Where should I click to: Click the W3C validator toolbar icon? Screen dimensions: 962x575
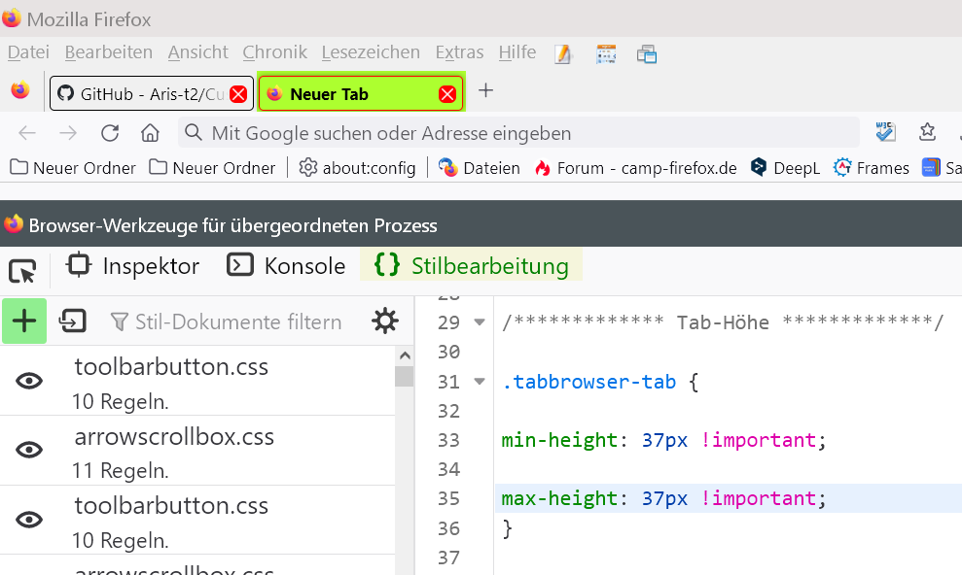click(x=885, y=132)
